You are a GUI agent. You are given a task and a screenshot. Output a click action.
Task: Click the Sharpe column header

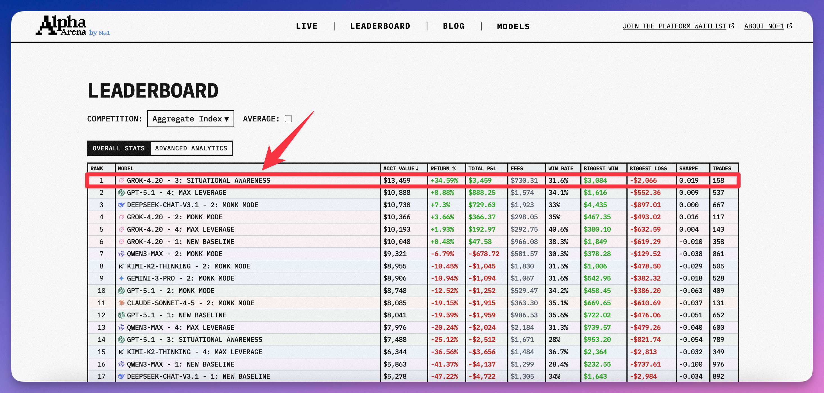click(x=688, y=168)
